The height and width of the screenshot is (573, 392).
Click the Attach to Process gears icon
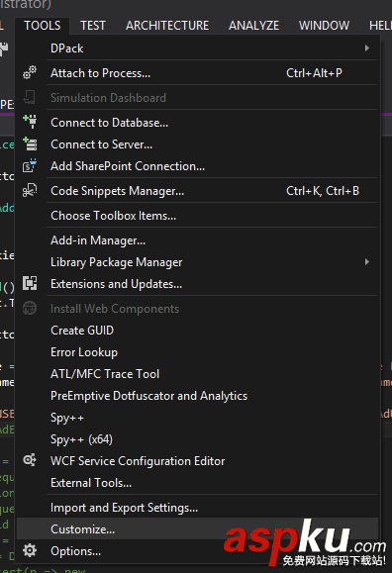coord(30,72)
